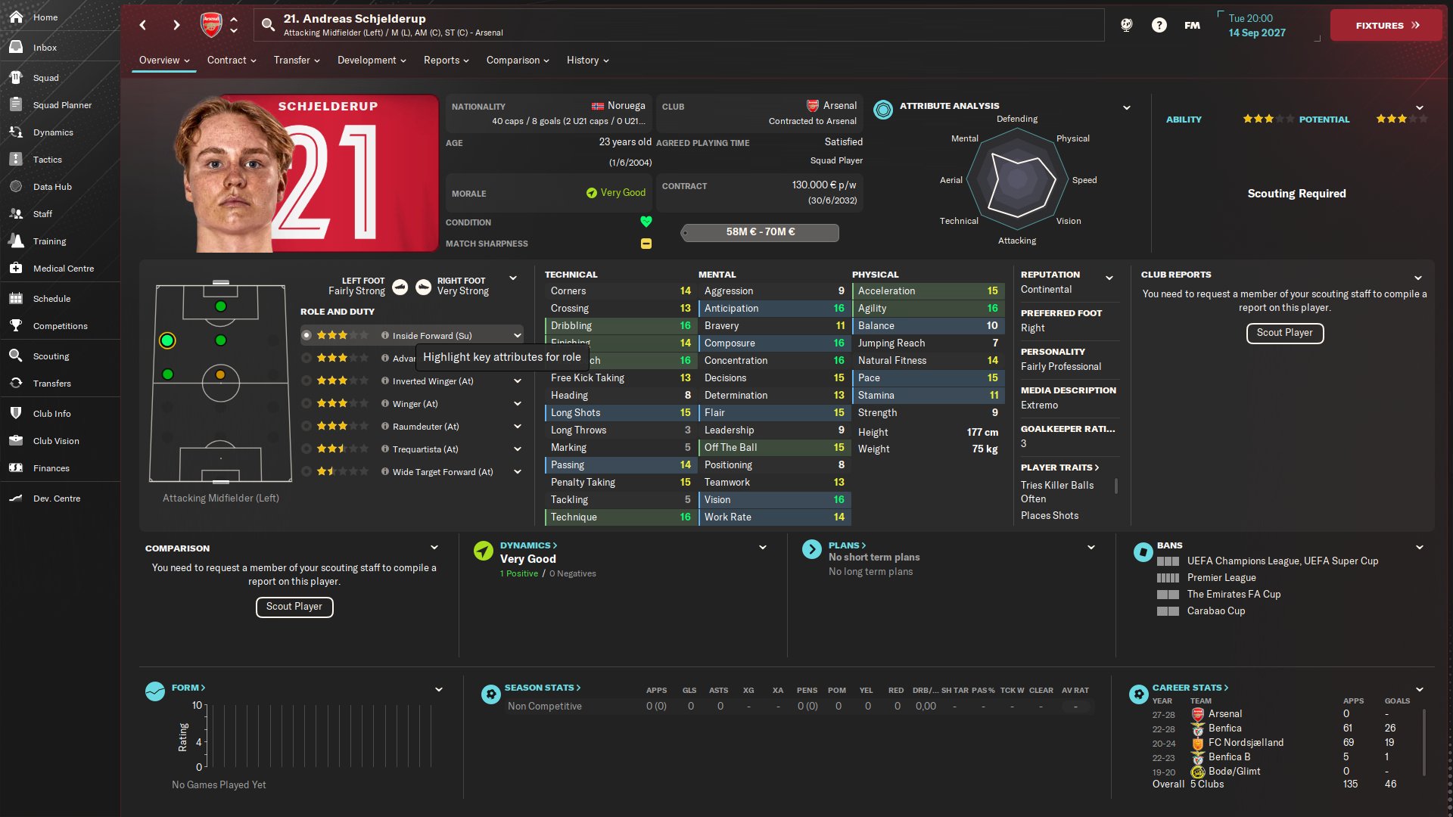
Task: Select the Trequartista (At) role radio
Action: tap(306, 449)
